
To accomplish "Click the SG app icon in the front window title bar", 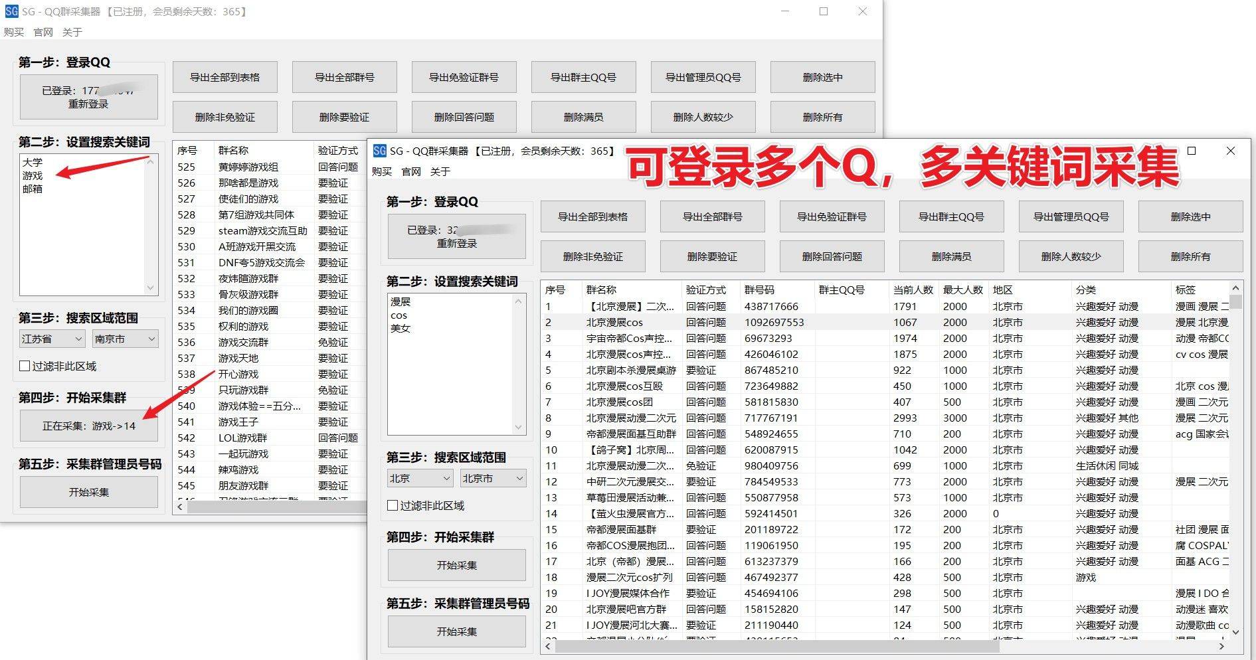I will [x=379, y=151].
